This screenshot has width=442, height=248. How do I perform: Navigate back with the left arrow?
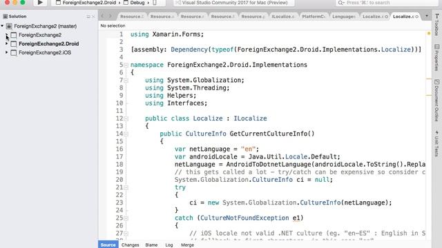pos(103,16)
